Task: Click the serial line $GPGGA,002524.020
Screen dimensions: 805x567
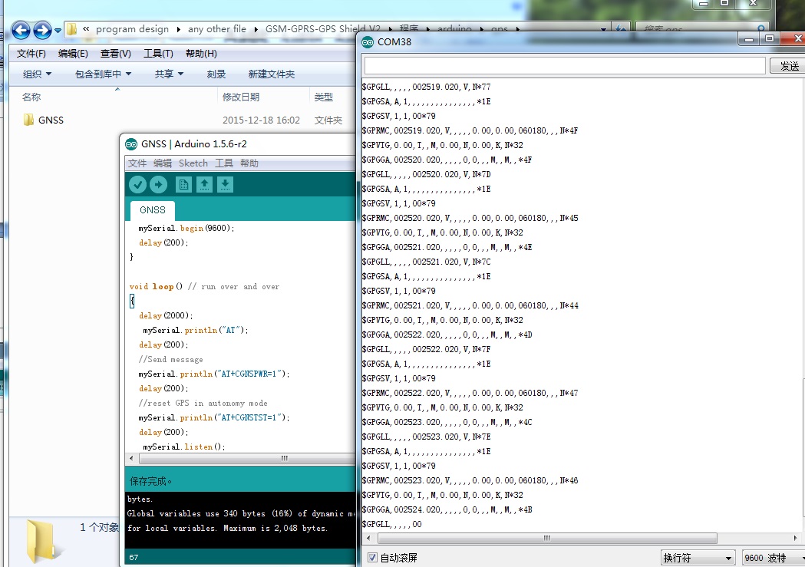Action: (x=447, y=509)
